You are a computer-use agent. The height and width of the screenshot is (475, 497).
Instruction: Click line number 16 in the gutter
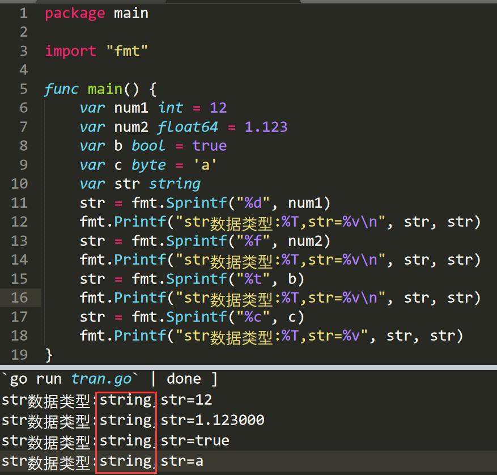[x=19, y=298]
